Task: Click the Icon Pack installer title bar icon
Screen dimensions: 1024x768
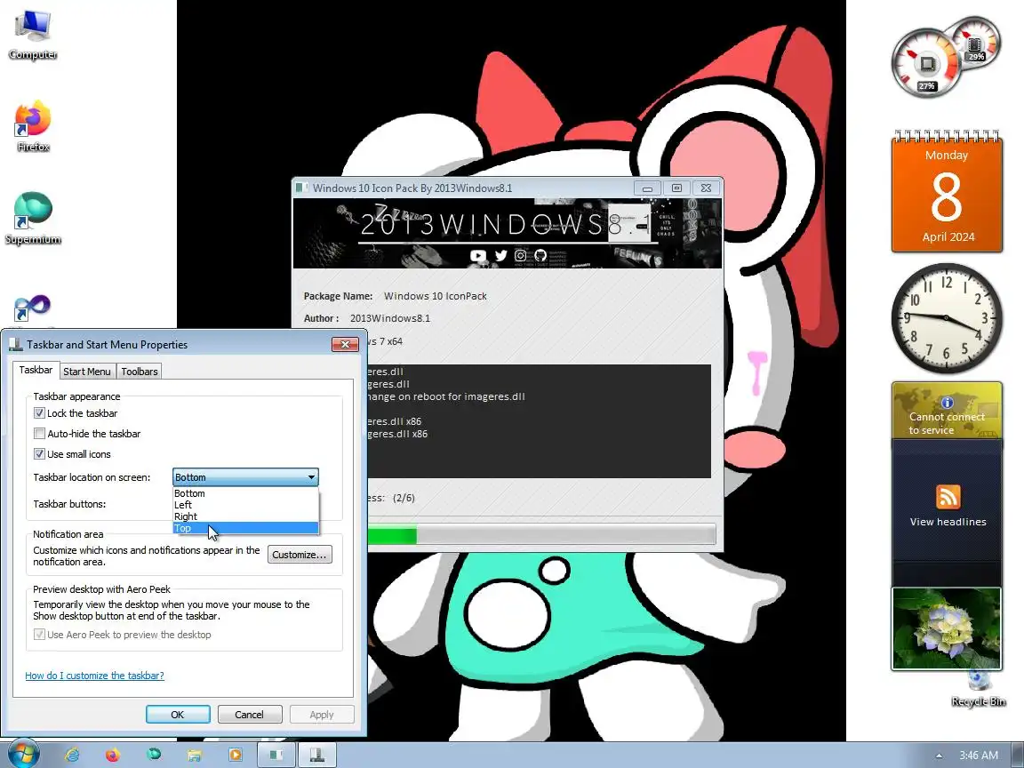Action: pyautogui.click(x=301, y=188)
